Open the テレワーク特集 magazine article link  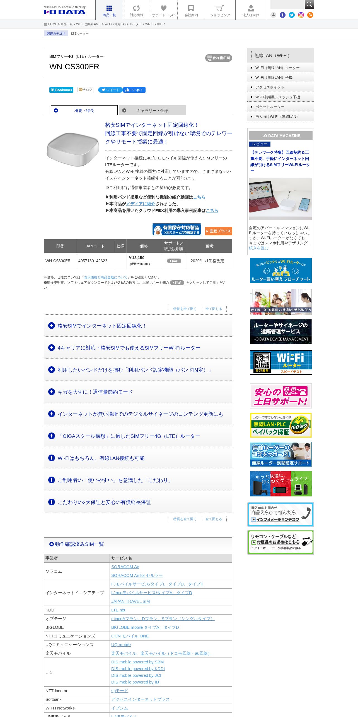click(280, 162)
